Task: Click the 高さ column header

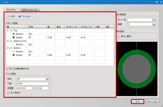Action: pos(60,27)
